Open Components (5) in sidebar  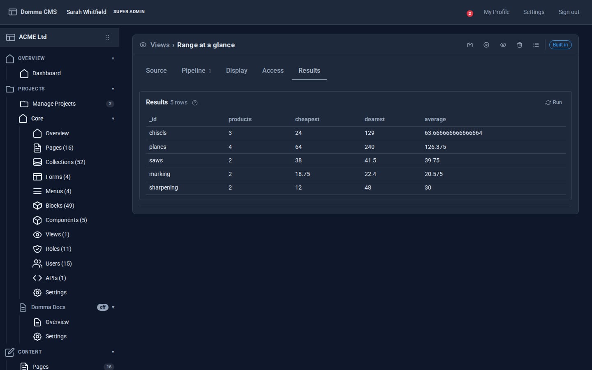click(x=66, y=220)
